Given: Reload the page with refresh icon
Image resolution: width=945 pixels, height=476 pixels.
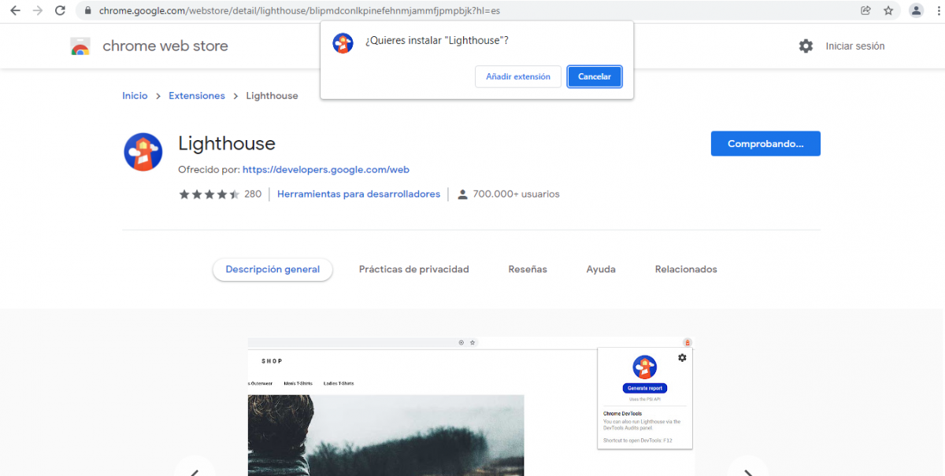Looking at the screenshot, I should (60, 11).
